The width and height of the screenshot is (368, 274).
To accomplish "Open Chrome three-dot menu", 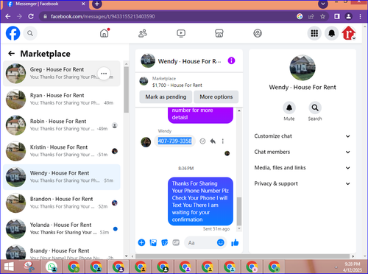I will tap(360, 16).
